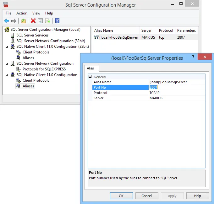Image resolution: width=214 pixels, height=204 pixels.
Task: Open the Action menu
Action: coord(22,13)
